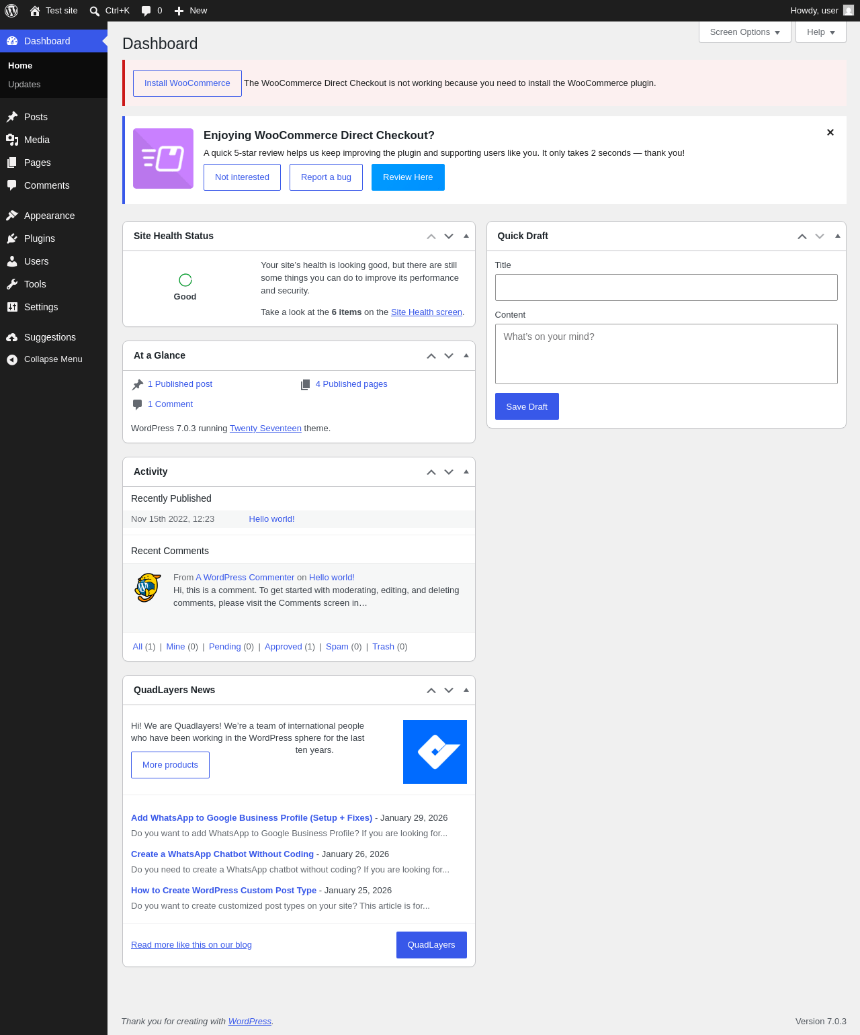Click the QuadLayers button
This screenshot has width=860, height=1035.
(431, 945)
